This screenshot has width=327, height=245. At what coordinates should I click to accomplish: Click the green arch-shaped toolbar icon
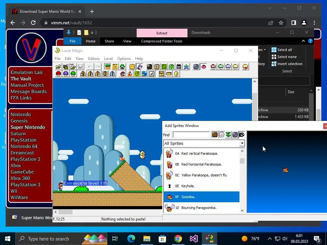(171, 67)
